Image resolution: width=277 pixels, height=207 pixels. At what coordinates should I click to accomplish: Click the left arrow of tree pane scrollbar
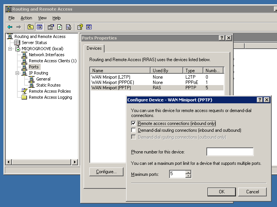[8, 162]
